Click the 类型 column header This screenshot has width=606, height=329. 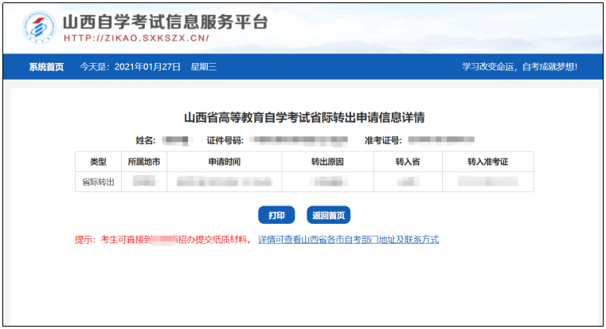tap(98, 162)
